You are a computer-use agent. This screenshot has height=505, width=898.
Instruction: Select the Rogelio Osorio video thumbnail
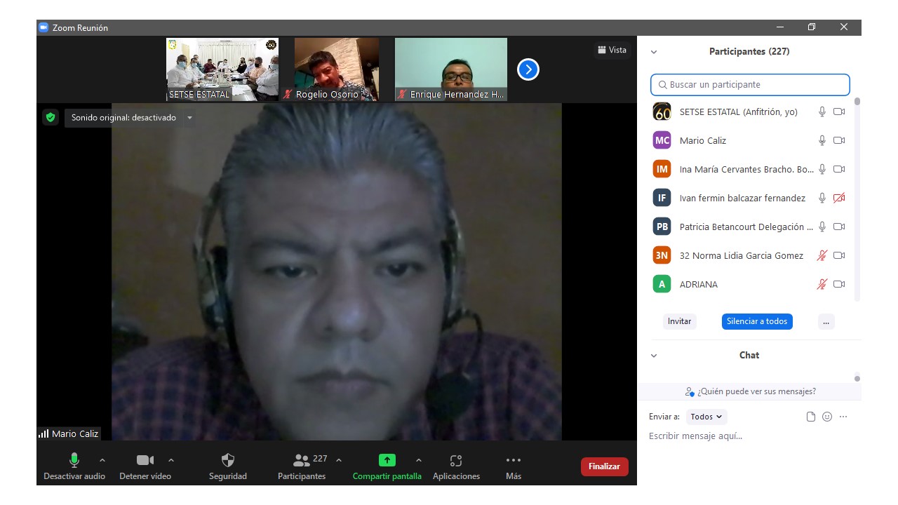click(x=337, y=69)
